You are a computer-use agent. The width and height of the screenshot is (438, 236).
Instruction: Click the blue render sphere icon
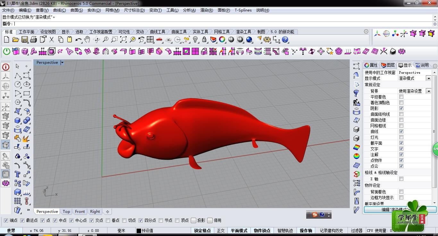point(249,40)
